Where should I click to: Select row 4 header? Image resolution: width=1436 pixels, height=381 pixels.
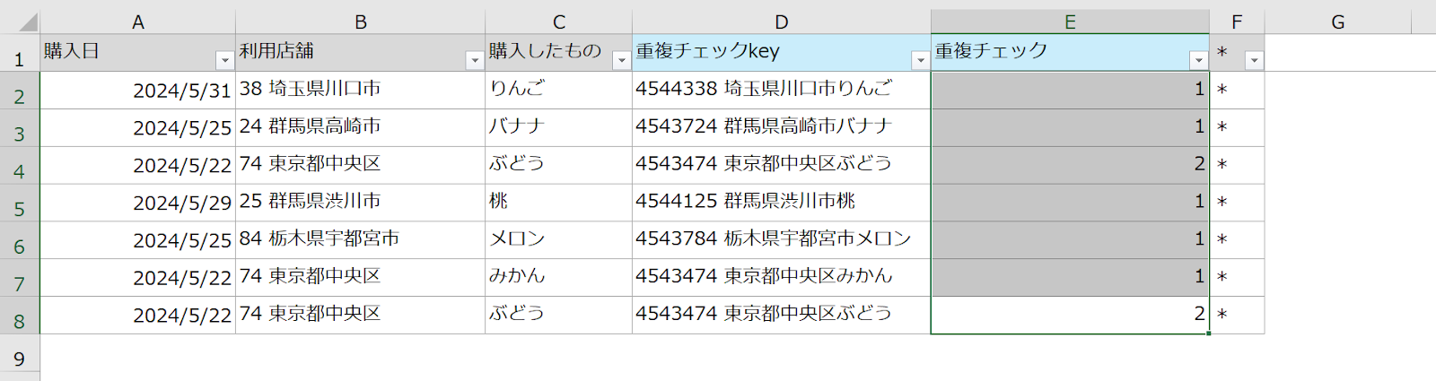pyautogui.click(x=20, y=166)
